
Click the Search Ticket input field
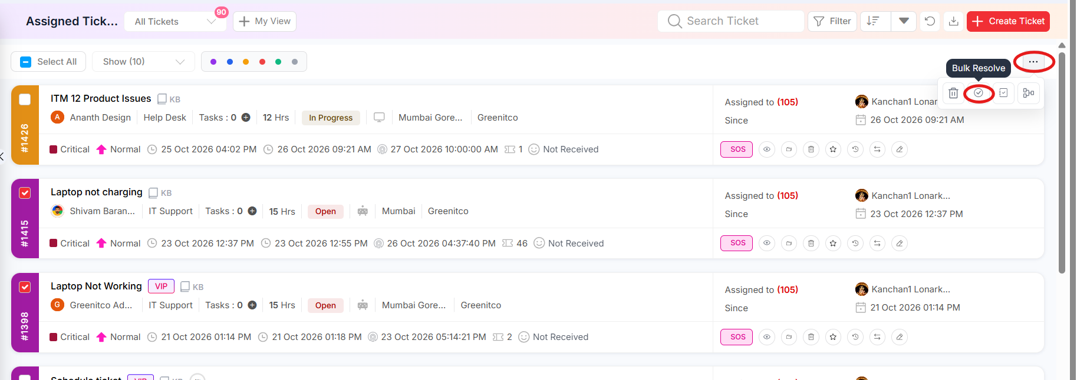pyautogui.click(x=731, y=21)
